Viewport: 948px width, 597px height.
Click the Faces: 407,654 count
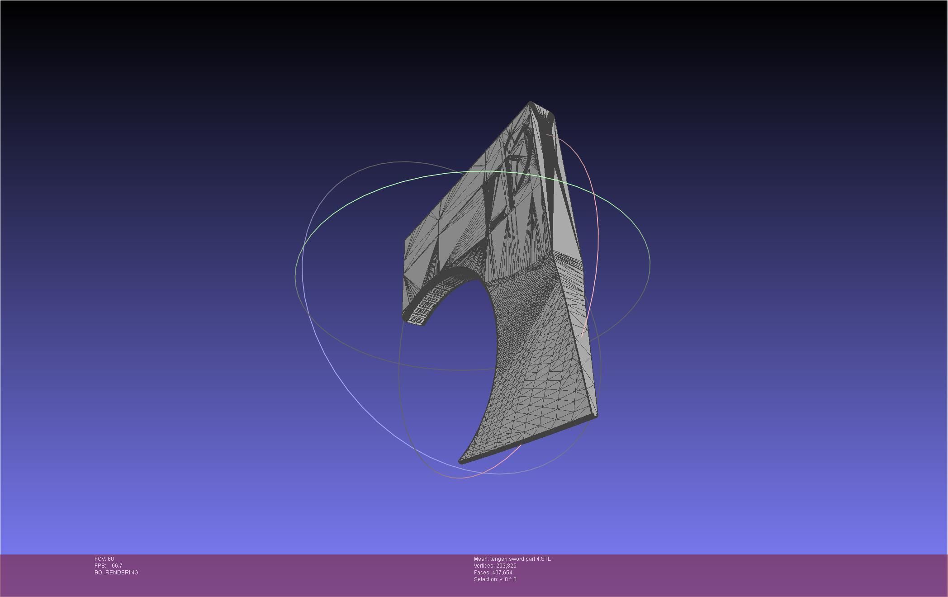(493, 573)
